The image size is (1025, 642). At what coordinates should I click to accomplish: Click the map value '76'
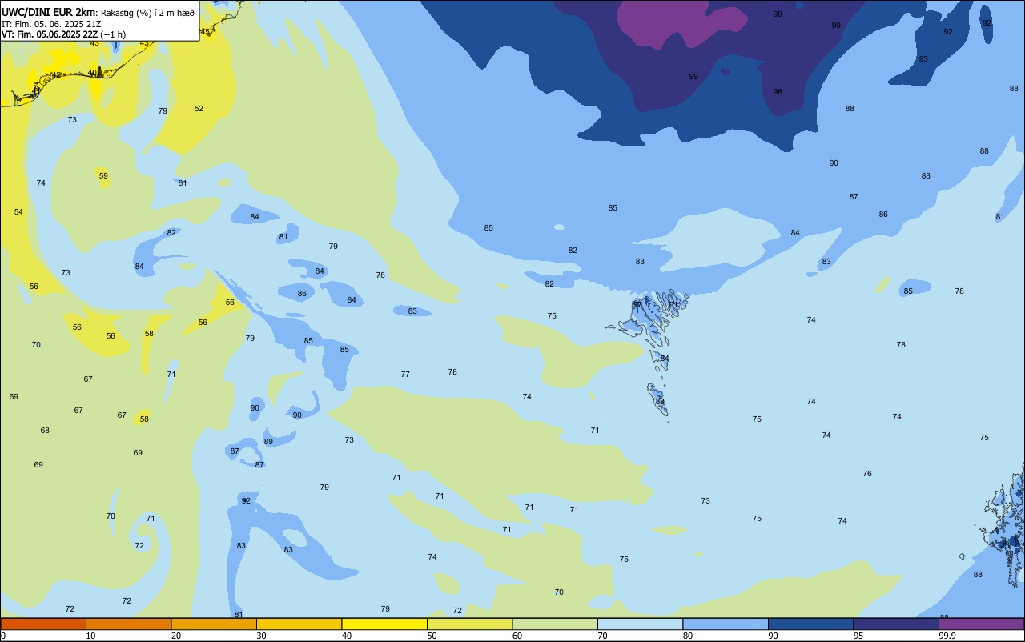[867, 474]
